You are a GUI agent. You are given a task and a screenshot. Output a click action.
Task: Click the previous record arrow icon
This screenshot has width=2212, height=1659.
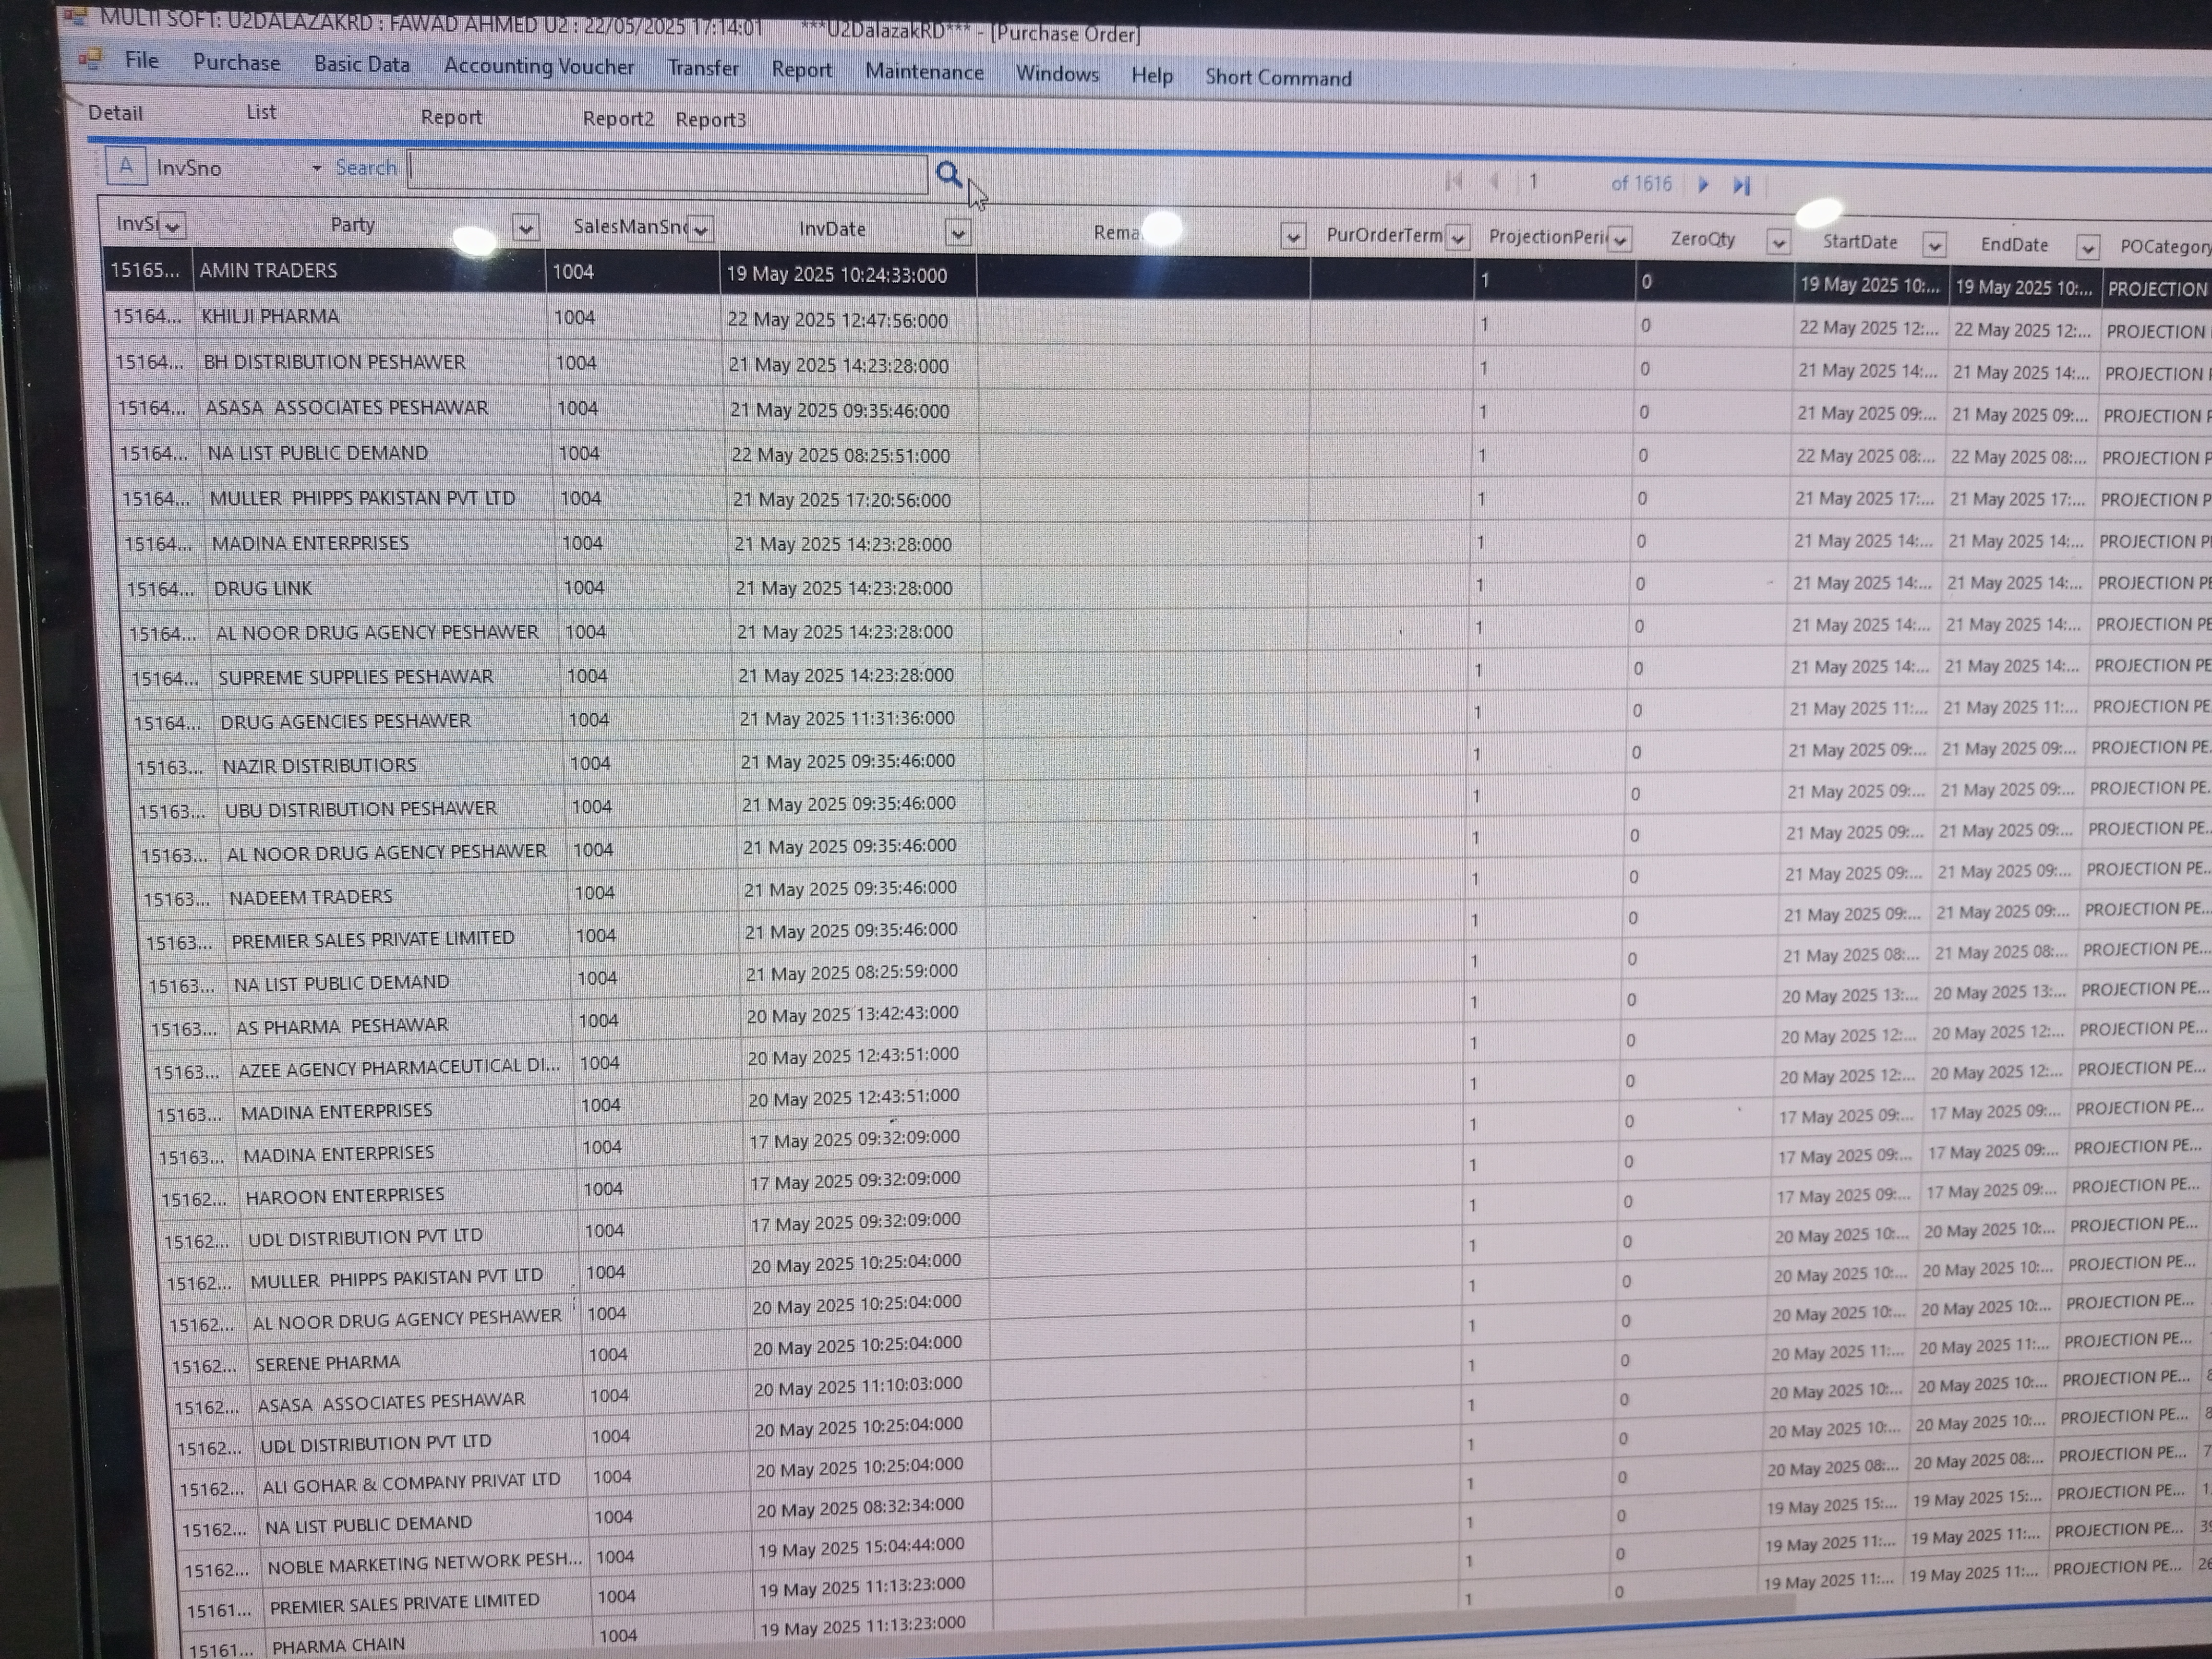pyautogui.click(x=1494, y=181)
